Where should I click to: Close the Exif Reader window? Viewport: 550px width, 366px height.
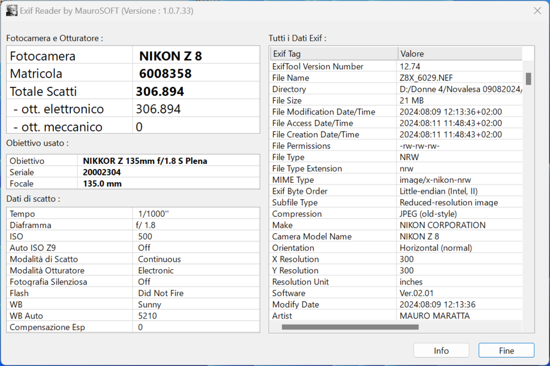point(537,11)
